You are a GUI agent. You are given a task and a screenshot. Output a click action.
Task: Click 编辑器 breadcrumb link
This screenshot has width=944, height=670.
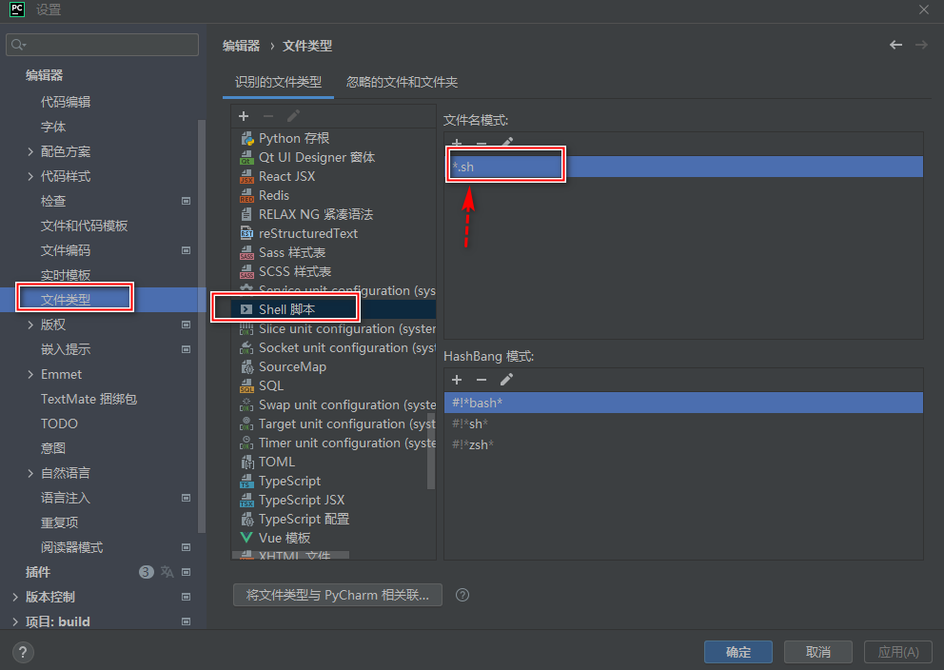click(242, 46)
